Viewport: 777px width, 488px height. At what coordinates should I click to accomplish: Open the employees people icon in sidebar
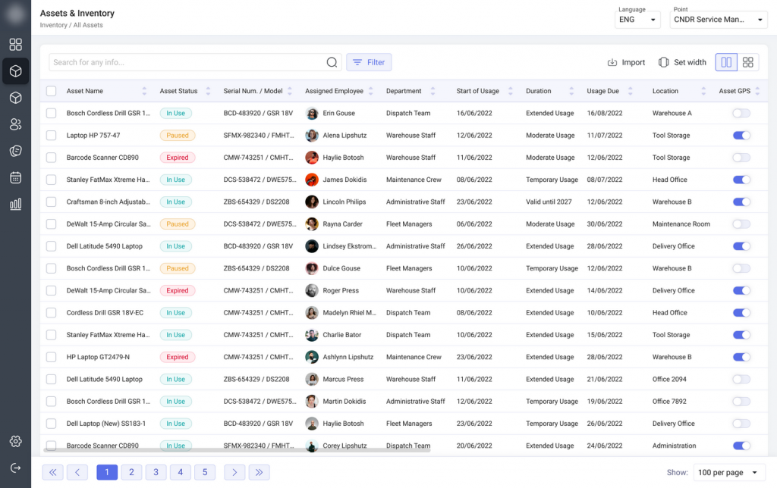pos(15,124)
